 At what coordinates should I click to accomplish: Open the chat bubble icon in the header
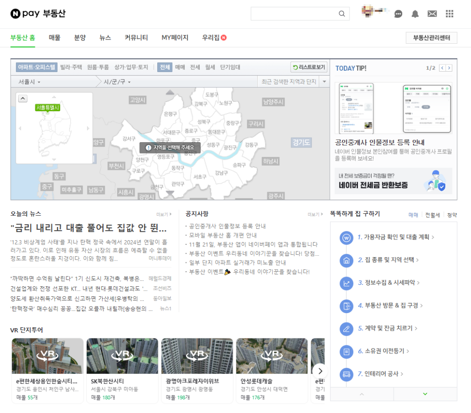point(398,14)
